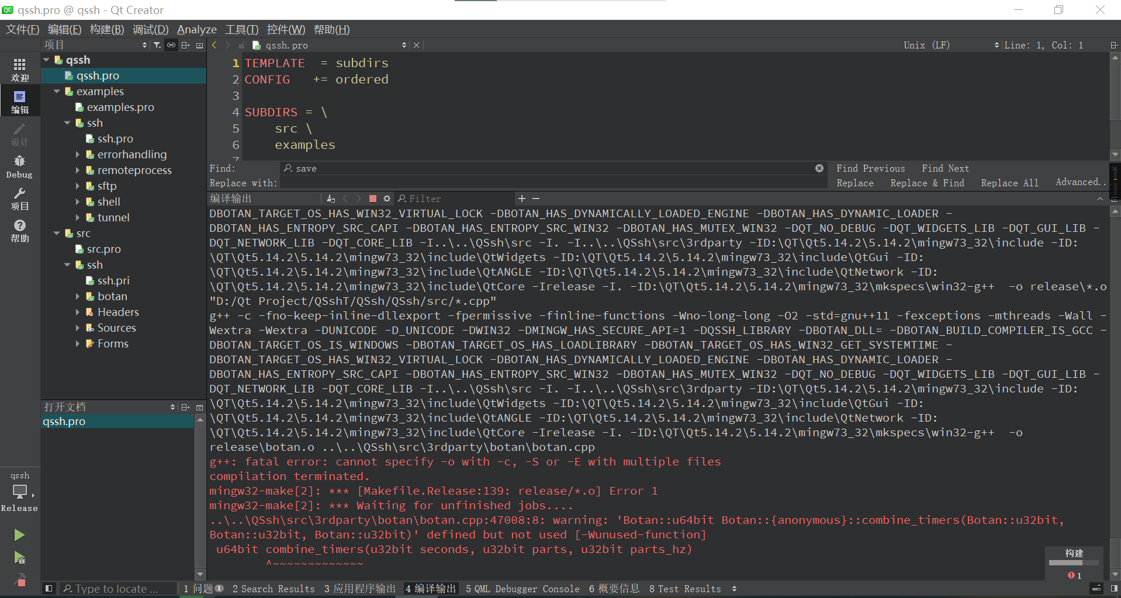Decrease Compile Output font size
Screen dimensions: 1121x598
coord(536,199)
